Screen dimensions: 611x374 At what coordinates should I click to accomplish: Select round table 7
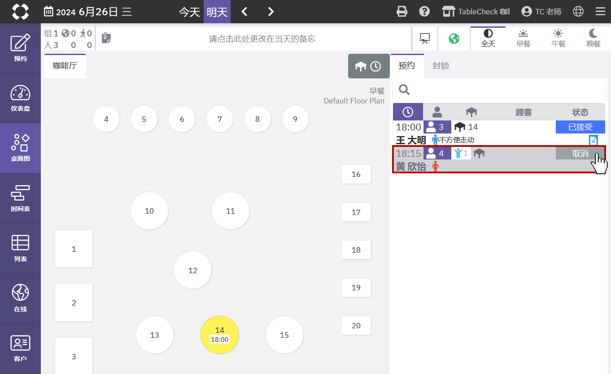click(x=220, y=119)
